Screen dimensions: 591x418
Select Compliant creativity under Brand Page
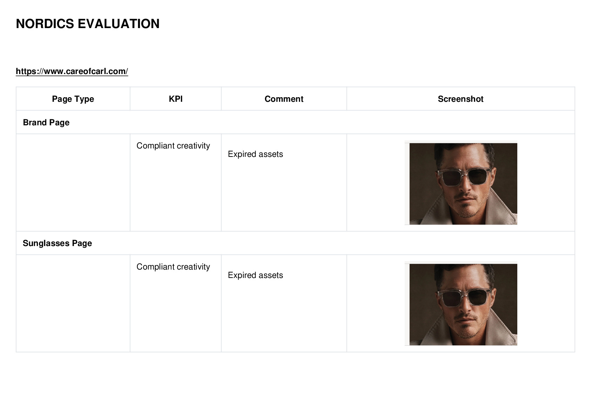pos(173,146)
